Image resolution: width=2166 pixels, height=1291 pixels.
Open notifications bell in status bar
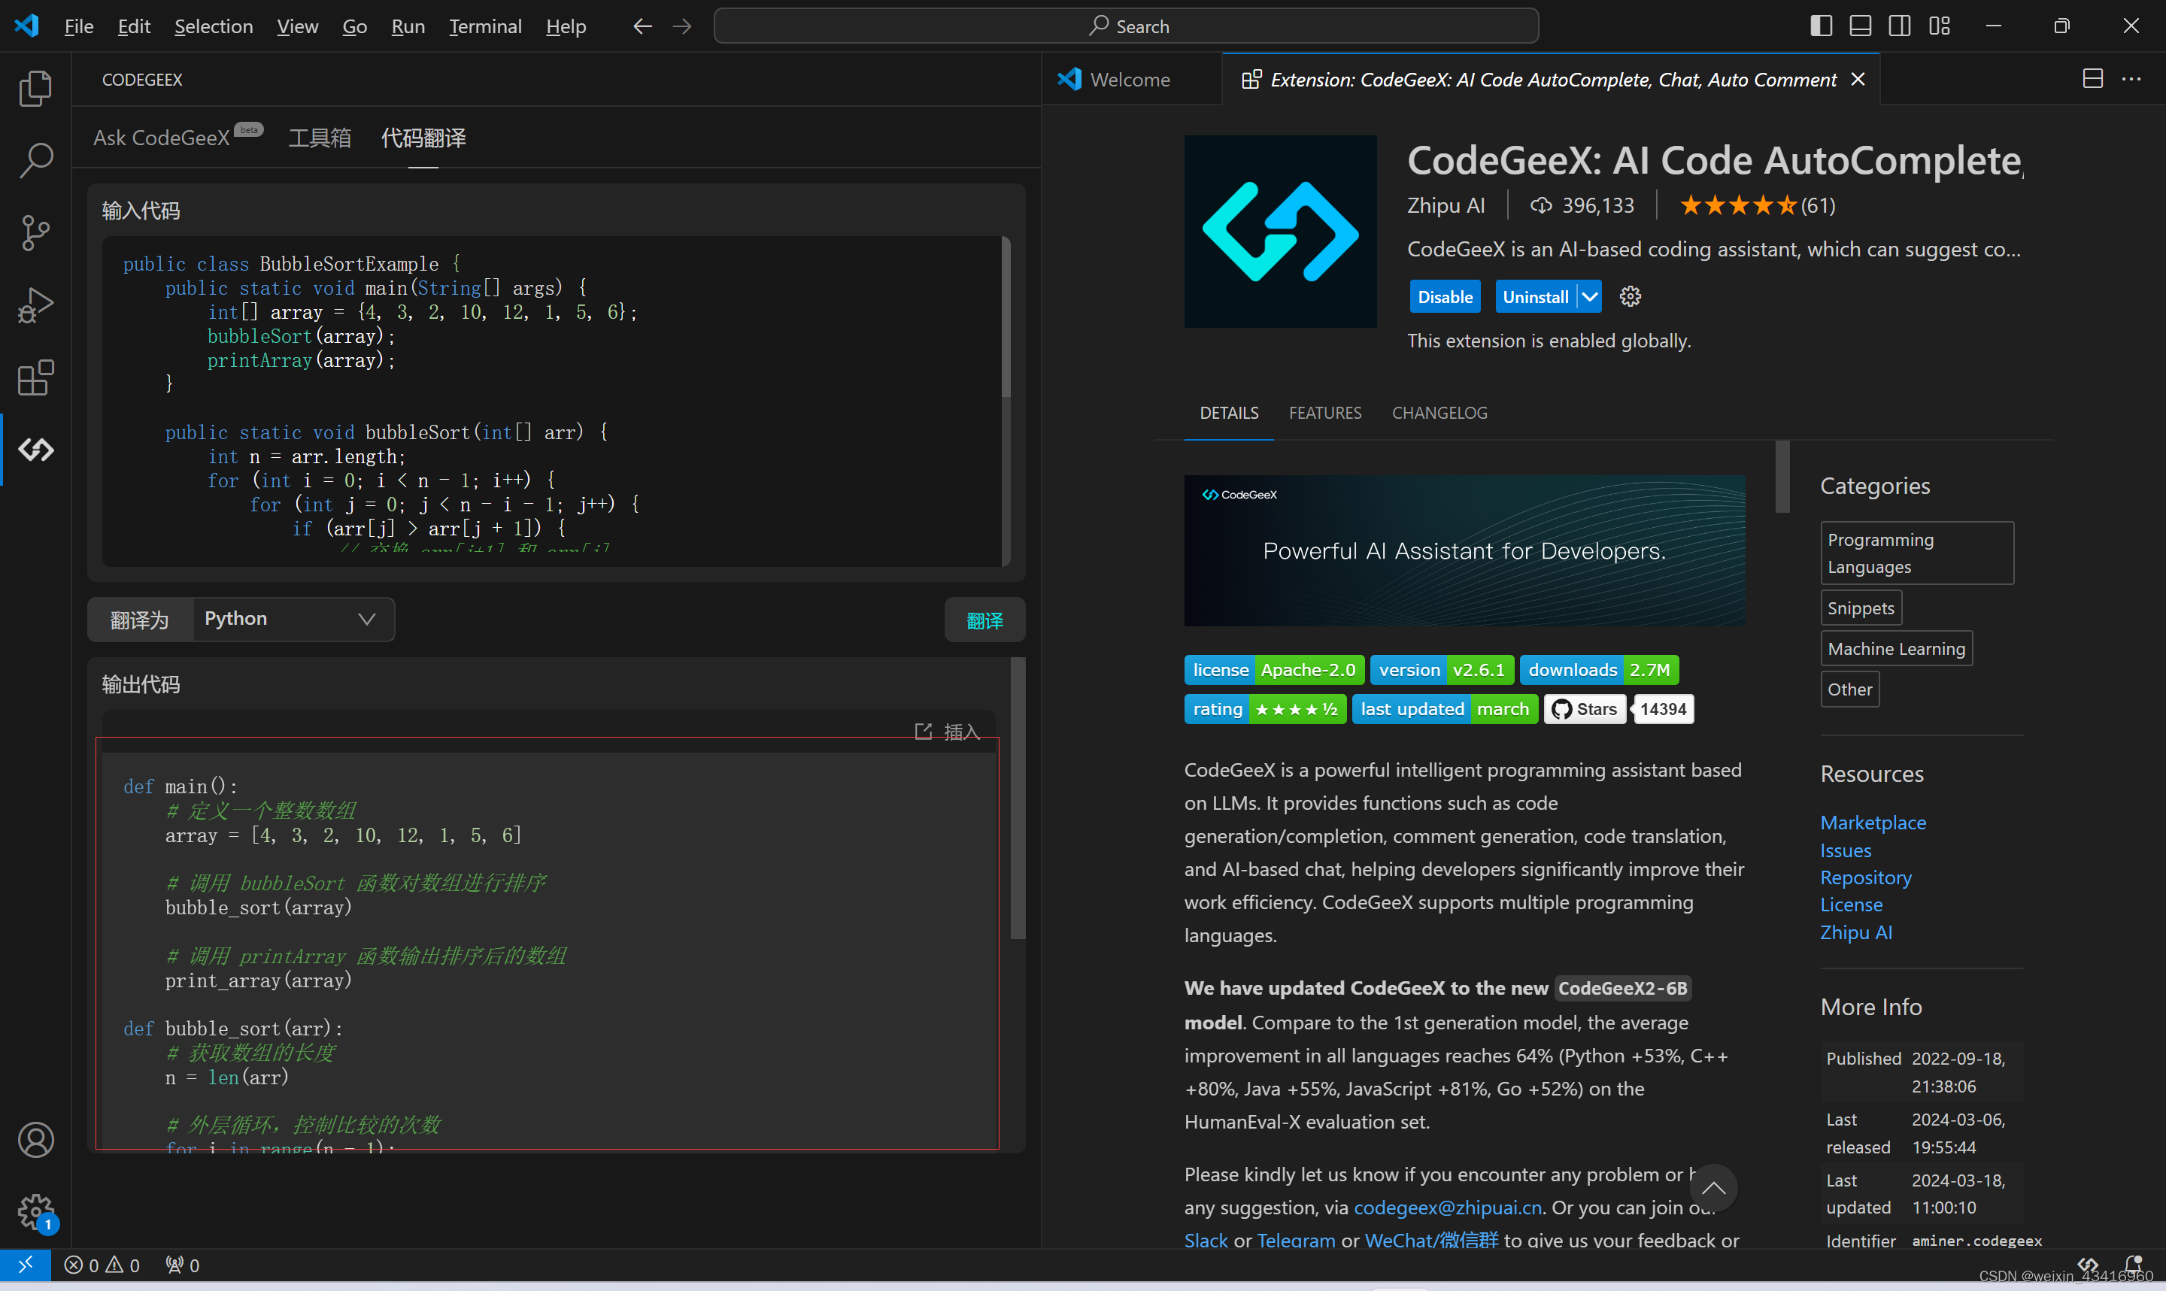pyautogui.click(x=2132, y=1265)
